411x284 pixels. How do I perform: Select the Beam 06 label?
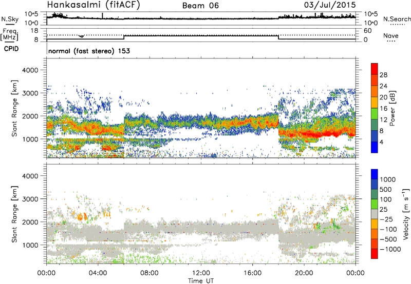[200, 6]
